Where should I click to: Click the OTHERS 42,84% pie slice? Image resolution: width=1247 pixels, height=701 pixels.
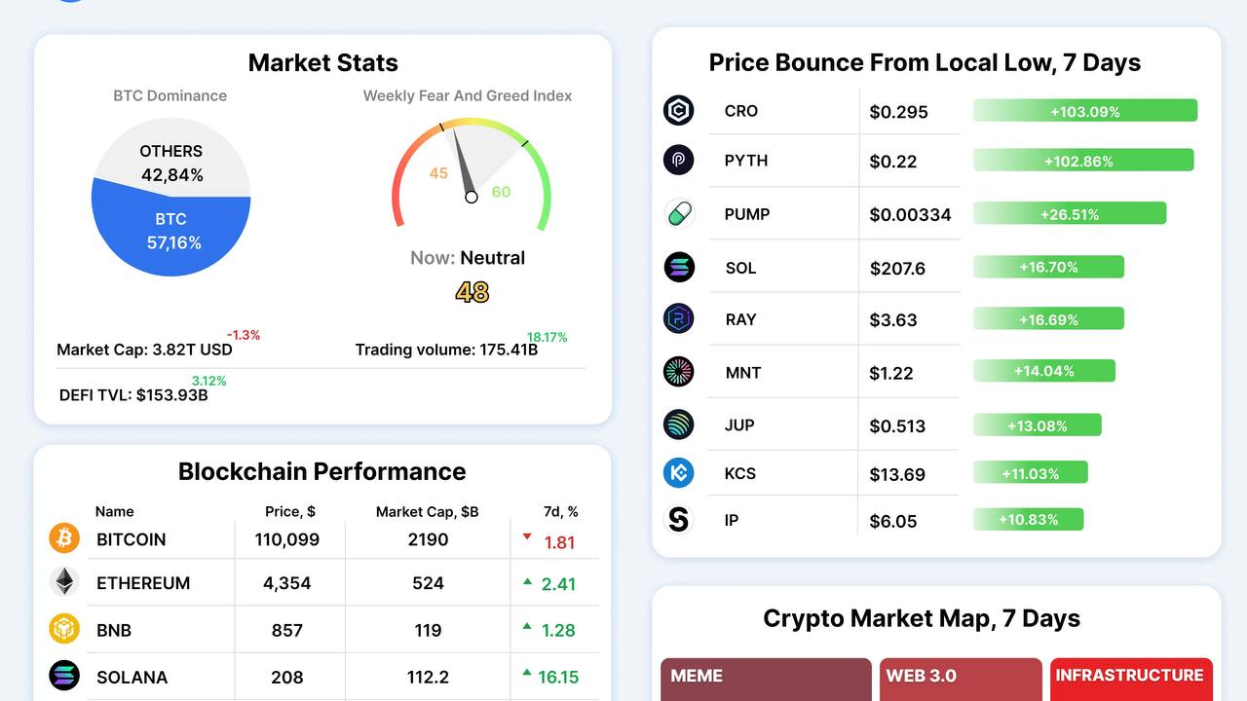coord(170,156)
